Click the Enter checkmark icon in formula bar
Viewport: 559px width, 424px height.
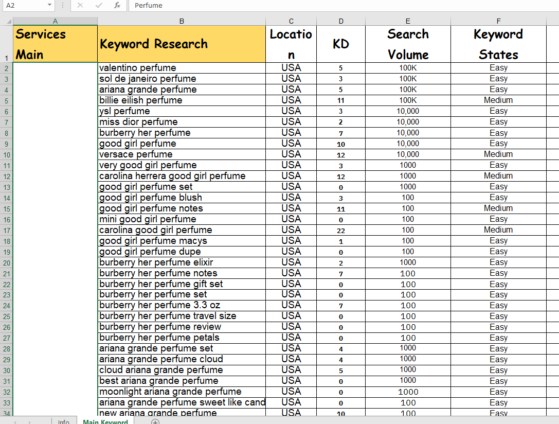98,5
